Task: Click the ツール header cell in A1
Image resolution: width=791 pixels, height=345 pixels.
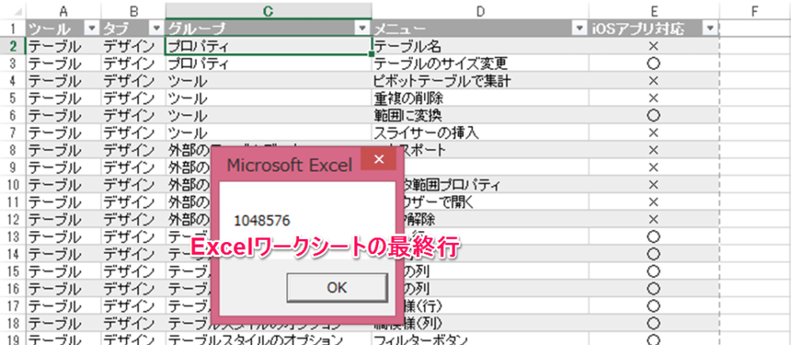Action: click(x=62, y=28)
